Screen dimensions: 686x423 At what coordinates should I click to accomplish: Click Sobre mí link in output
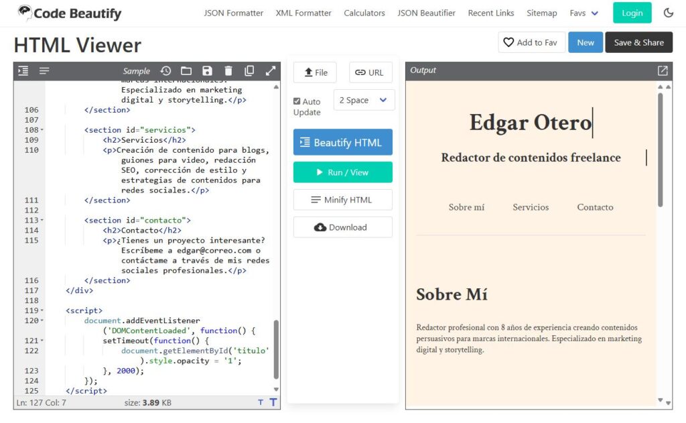pos(466,207)
